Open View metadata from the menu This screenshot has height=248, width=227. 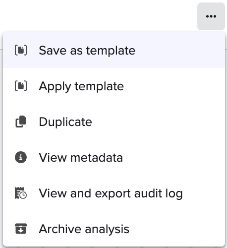point(114,157)
